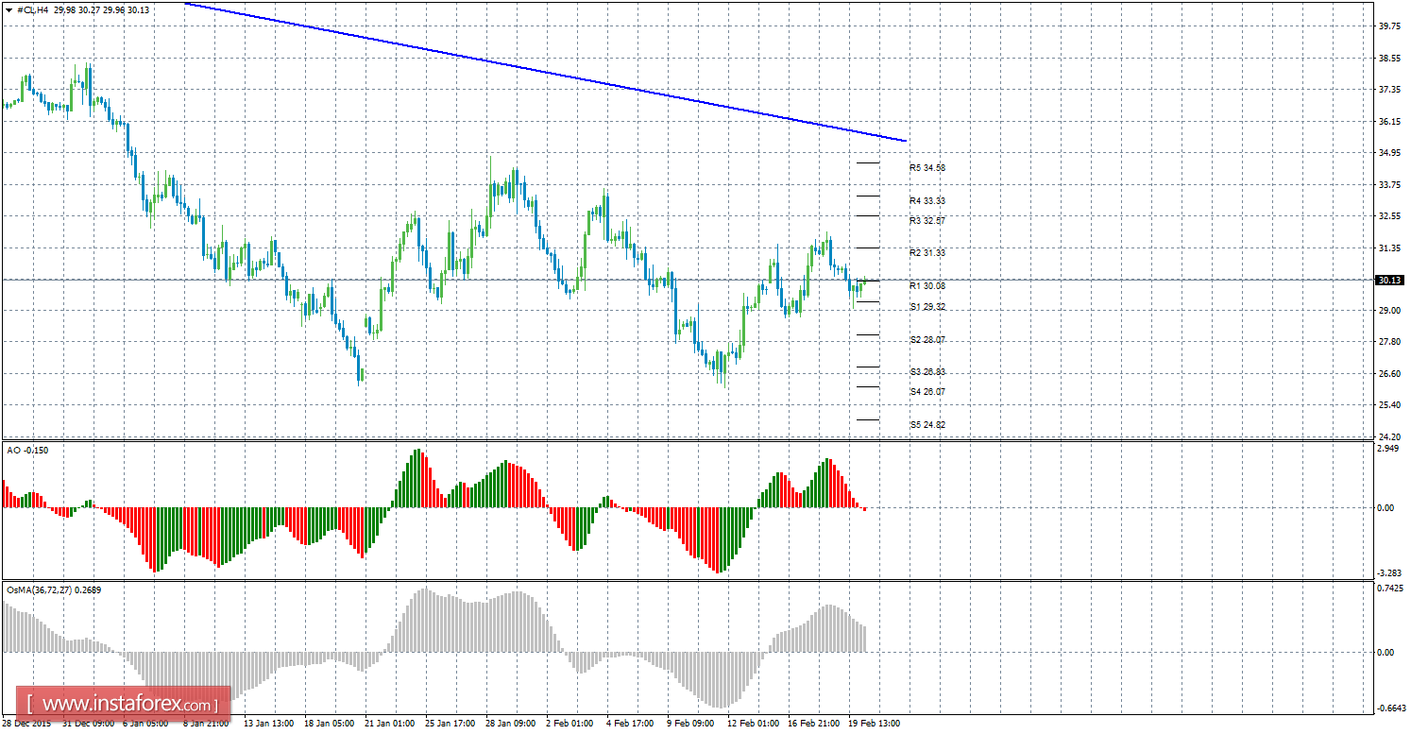Click 26.60 on the price axis
Viewport: 1411px width, 734px height.
coord(1389,374)
